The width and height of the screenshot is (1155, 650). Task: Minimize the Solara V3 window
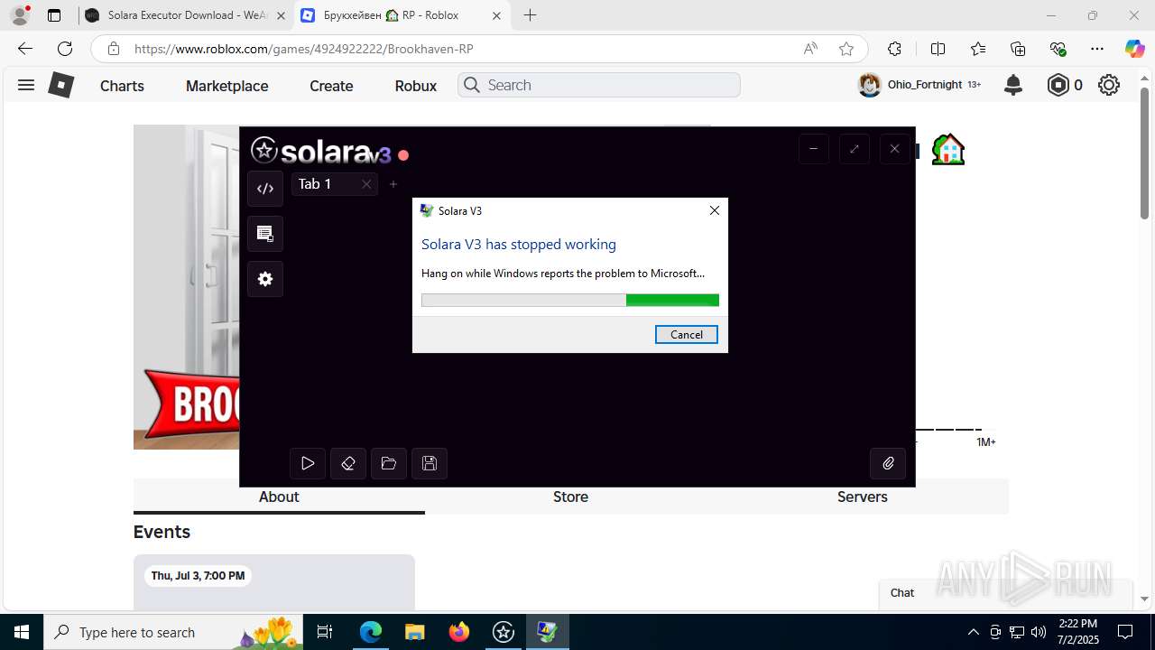coord(814,149)
